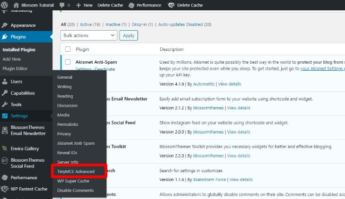Image resolution: width=345 pixels, height=199 pixels.
Task: Open the Brainstorm Force author link
Action: [x=209, y=180]
